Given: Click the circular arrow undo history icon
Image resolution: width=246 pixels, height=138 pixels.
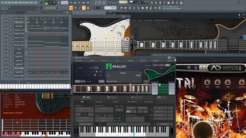Looking at the screenshot, I should click(151, 3).
